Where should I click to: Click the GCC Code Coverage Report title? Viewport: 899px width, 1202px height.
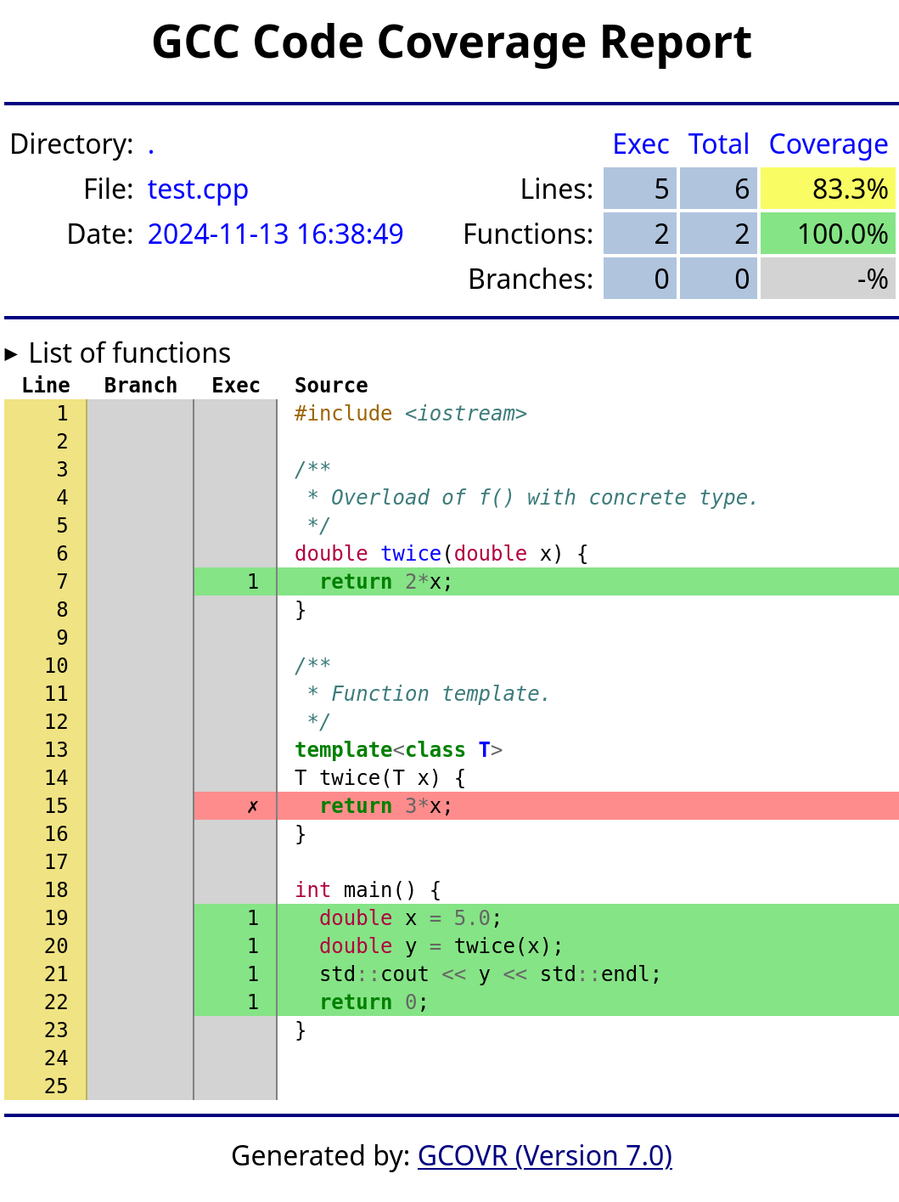[x=449, y=42]
